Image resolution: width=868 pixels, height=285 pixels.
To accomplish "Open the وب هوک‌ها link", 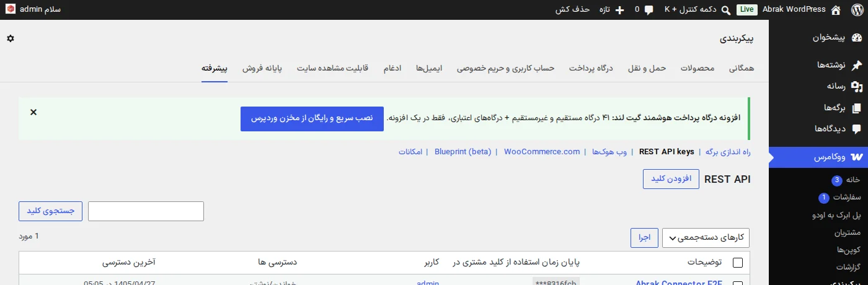I will click(610, 152).
